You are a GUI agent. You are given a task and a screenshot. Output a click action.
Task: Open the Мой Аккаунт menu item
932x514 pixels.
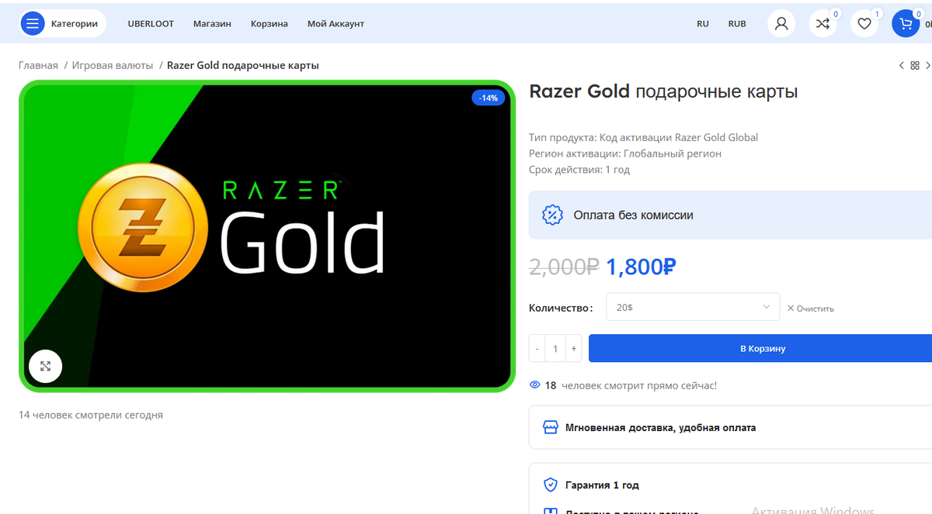click(x=336, y=23)
